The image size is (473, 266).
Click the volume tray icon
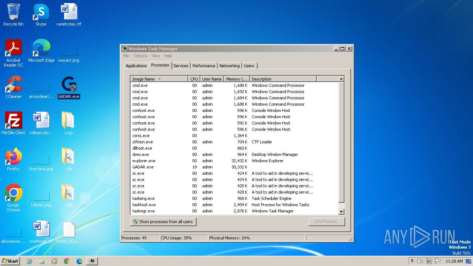click(420, 261)
